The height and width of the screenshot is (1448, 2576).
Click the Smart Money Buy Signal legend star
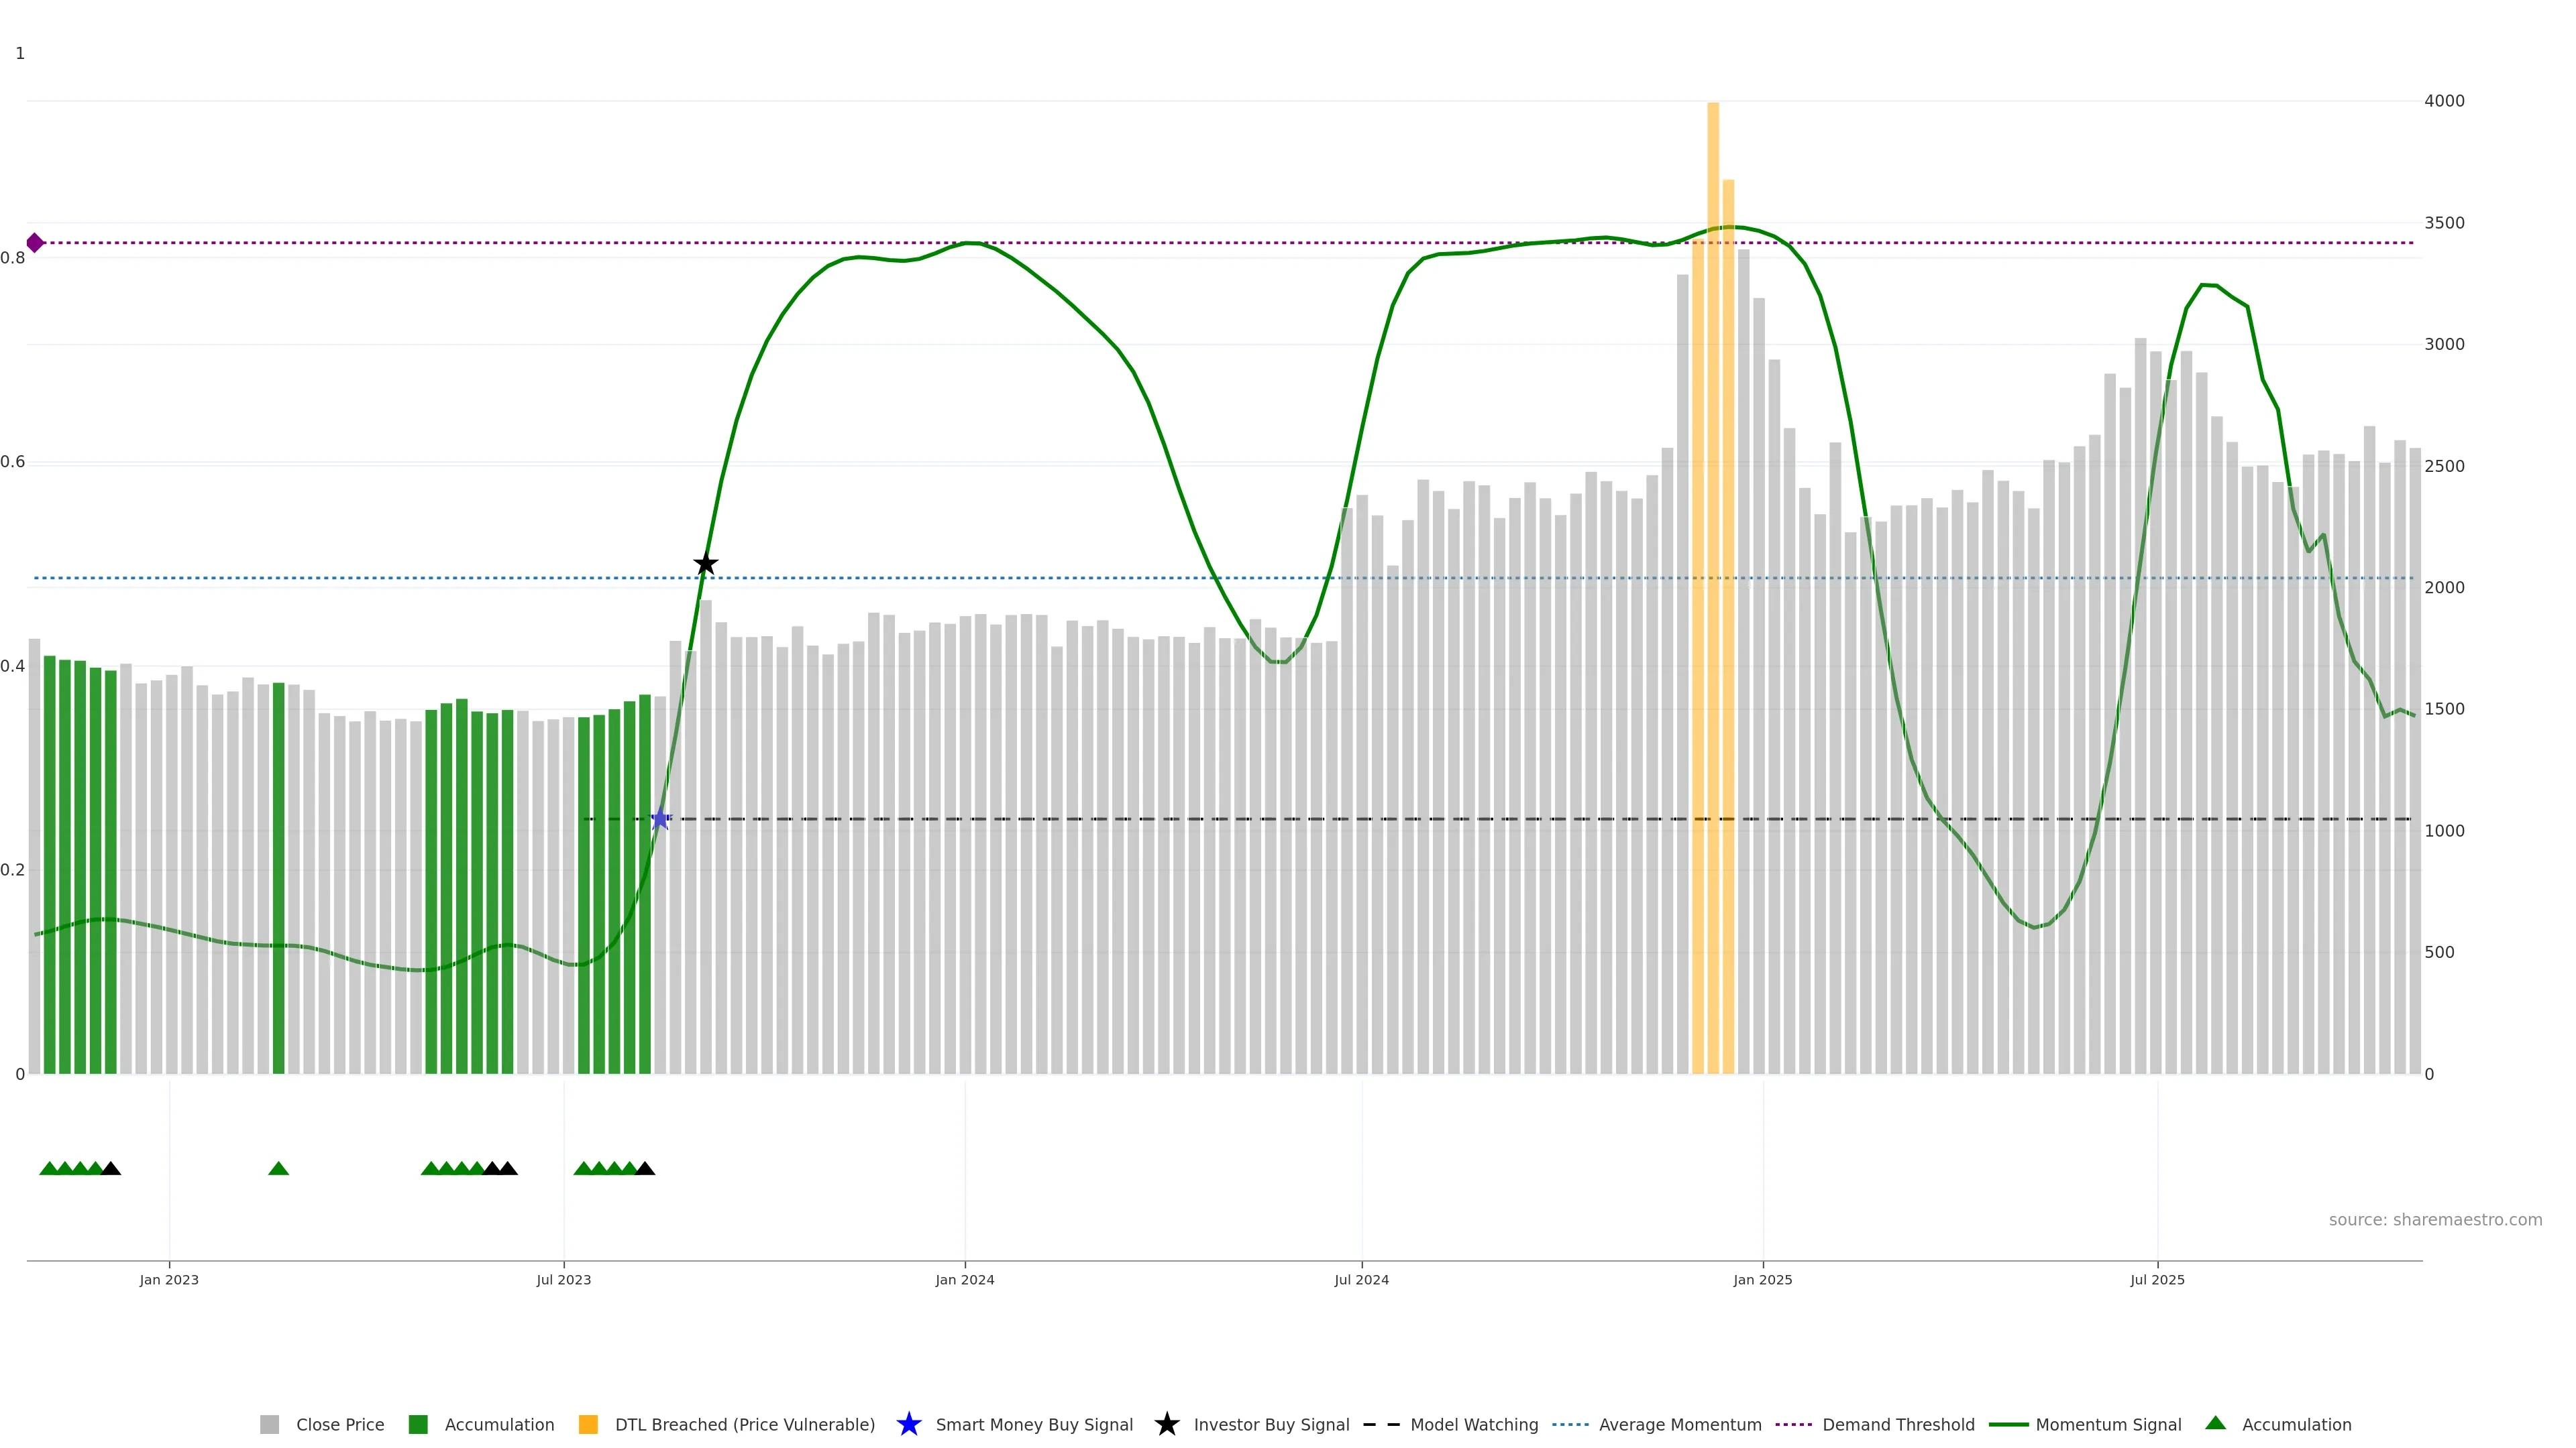pyautogui.click(x=908, y=1424)
